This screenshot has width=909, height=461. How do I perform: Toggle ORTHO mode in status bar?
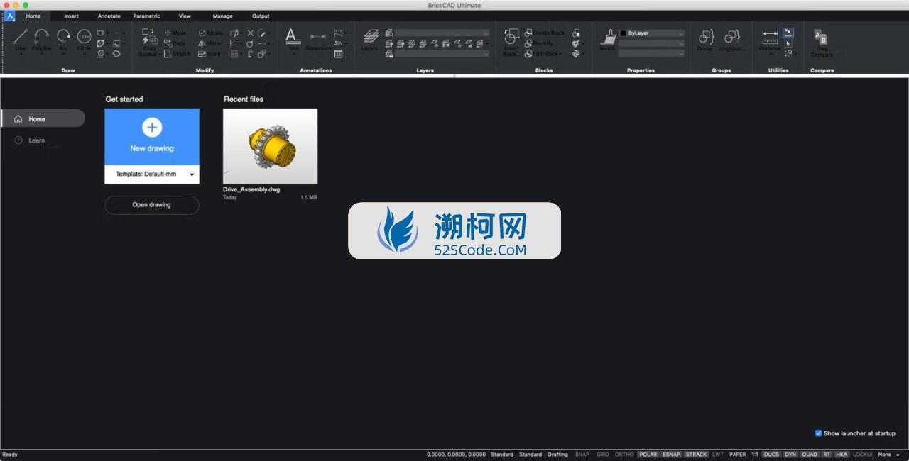pos(624,455)
